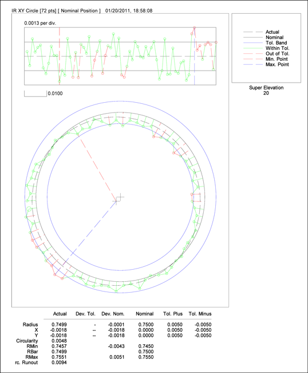Click the red Min. Point vertical marker in deviation plot
The width and height of the screenshot is (308, 373).
[x=60, y=56]
